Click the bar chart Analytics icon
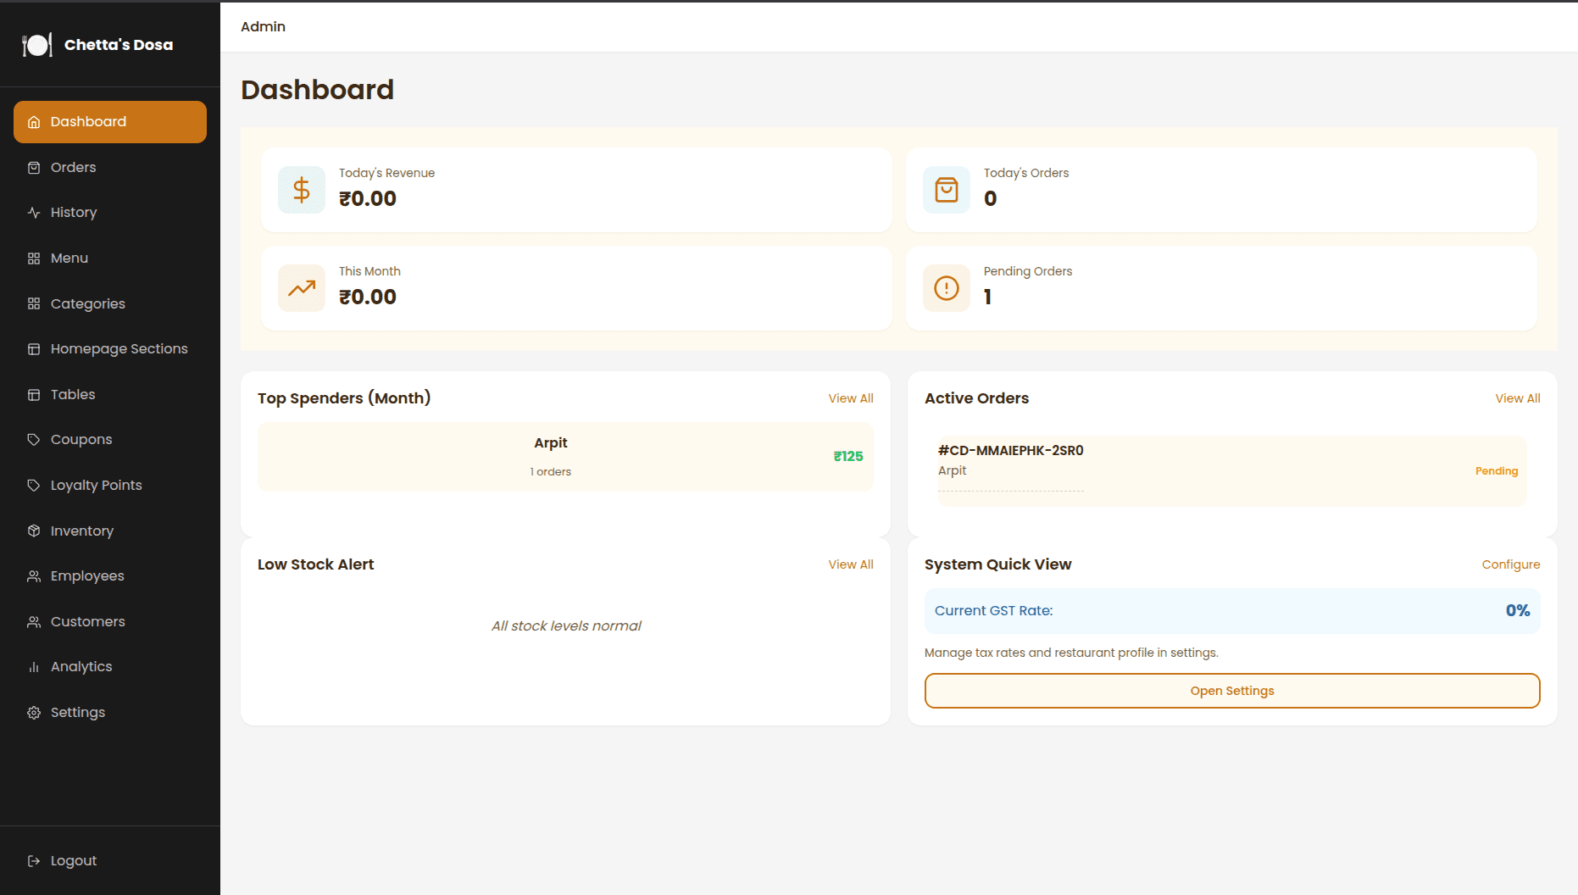Screen dimensions: 1578x895 34,667
